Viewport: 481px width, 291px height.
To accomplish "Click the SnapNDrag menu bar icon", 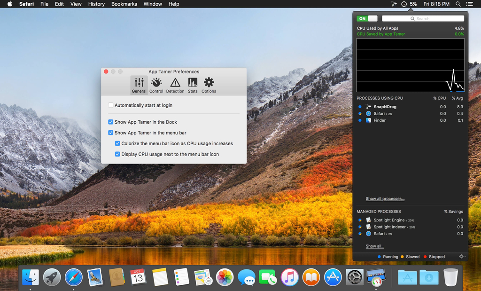I will (394, 4).
